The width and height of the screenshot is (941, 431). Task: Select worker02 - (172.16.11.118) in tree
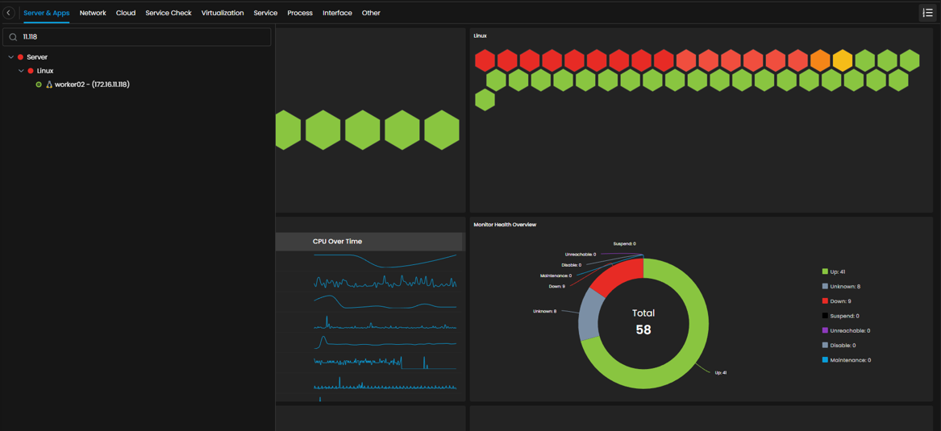(x=92, y=85)
